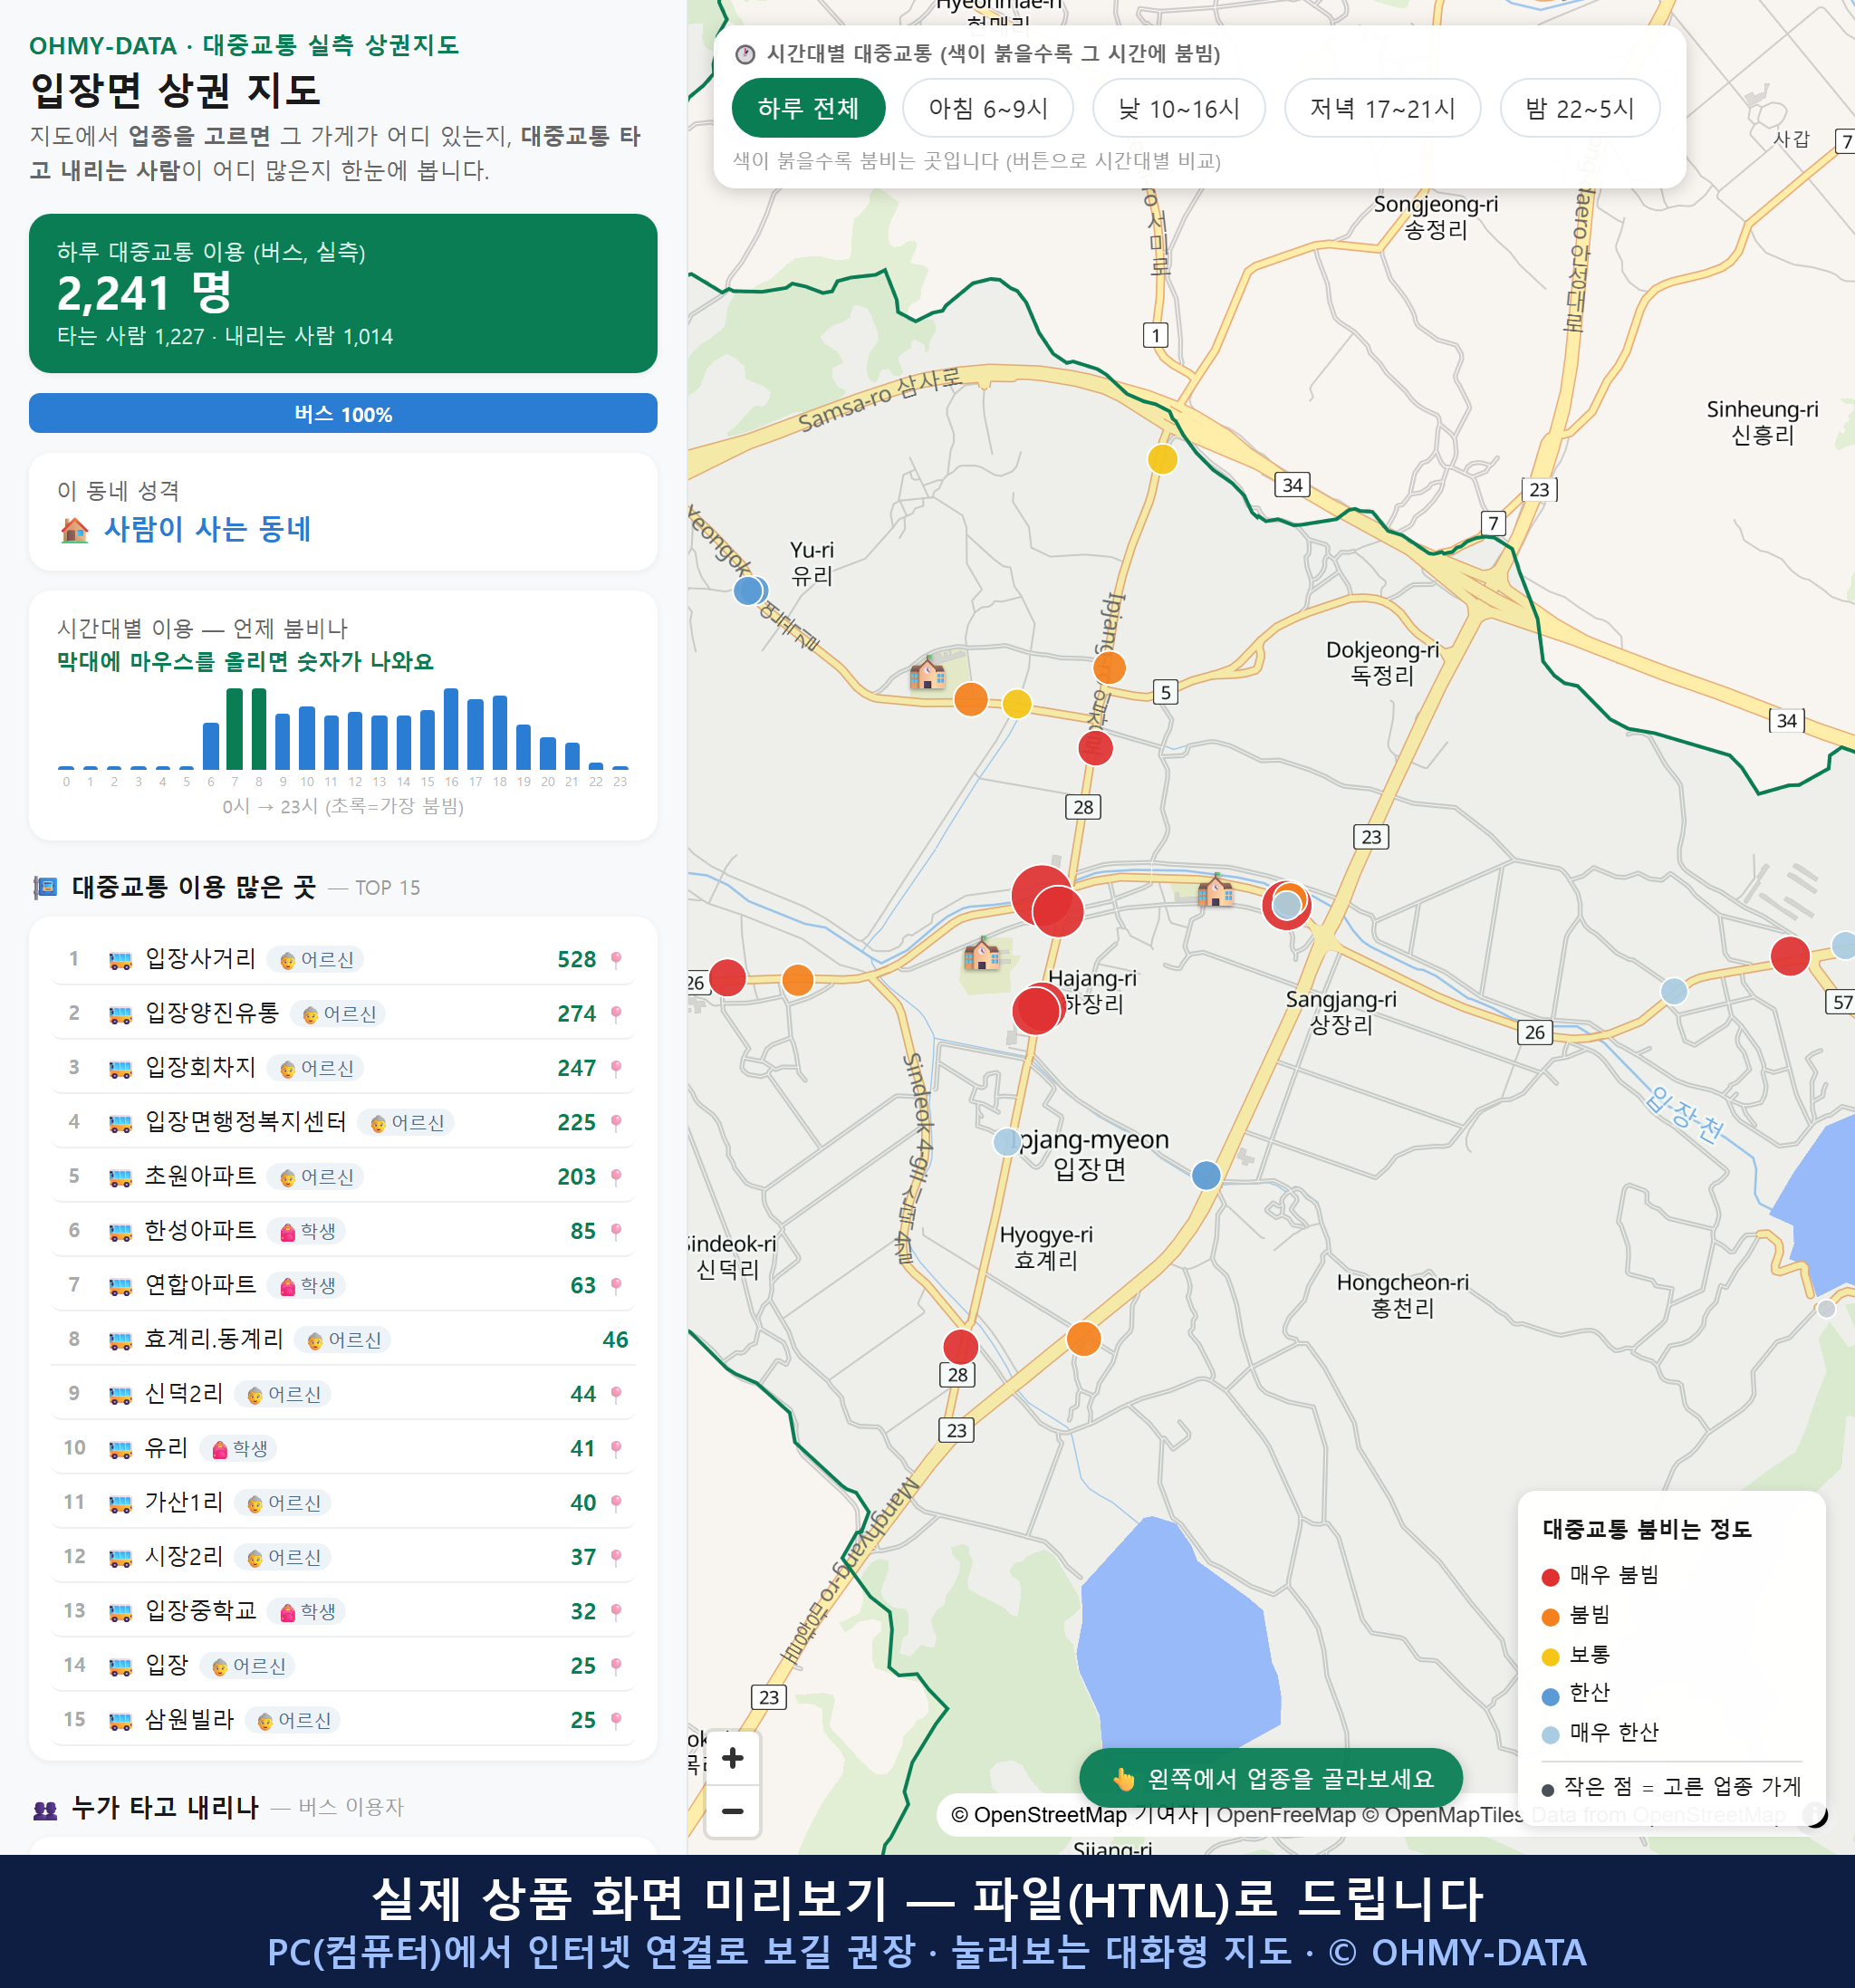Click the map pin icon for 초원아파트

(616, 1177)
